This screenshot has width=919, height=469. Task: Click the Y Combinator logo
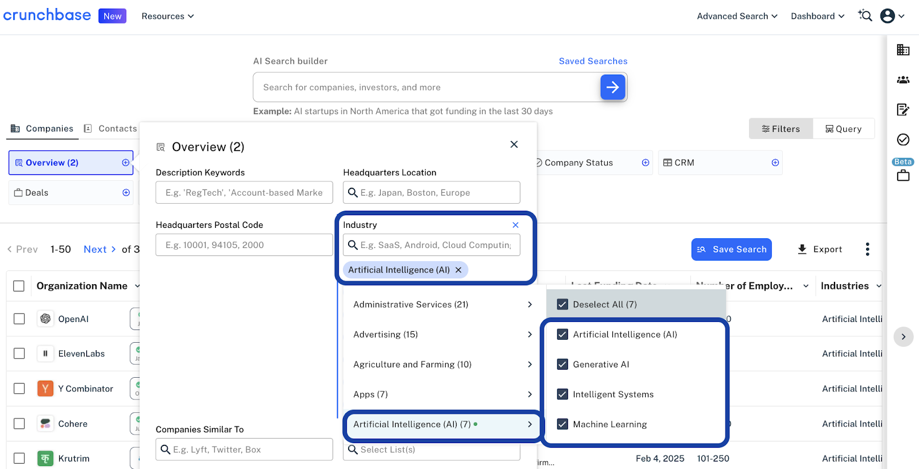point(45,389)
